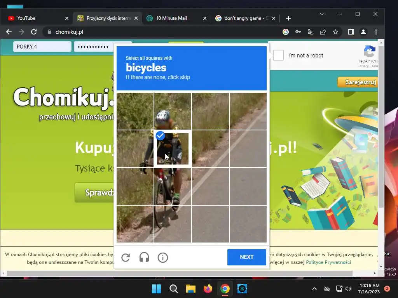Close the YouTube tab
This screenshot has height=298, width=398.
[x=67, y=18]
